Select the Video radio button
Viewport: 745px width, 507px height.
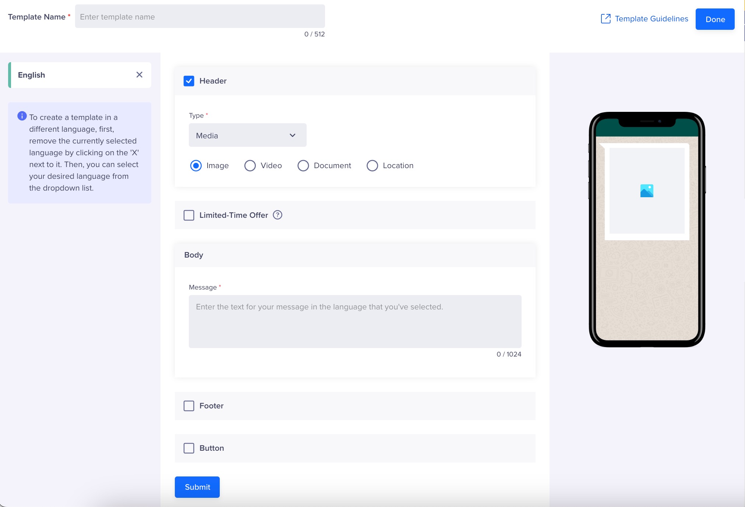point(250,166)
